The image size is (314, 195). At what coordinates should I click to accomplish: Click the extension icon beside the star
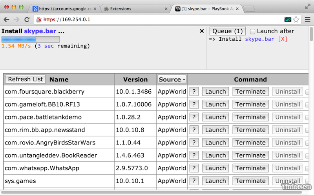288,20
